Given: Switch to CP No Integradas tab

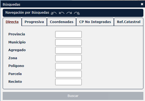Looking at the screenshot, I should pyautogui.click(x=95, y=22).
